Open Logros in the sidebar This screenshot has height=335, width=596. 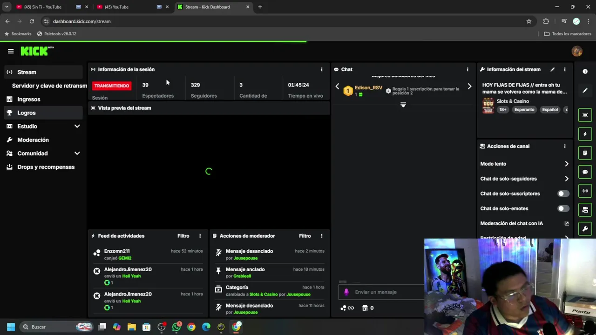click(43, 113)
